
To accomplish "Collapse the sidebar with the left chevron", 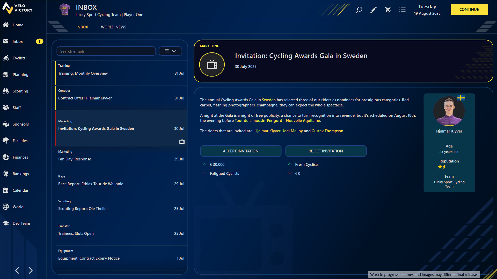I will [17, 270].
